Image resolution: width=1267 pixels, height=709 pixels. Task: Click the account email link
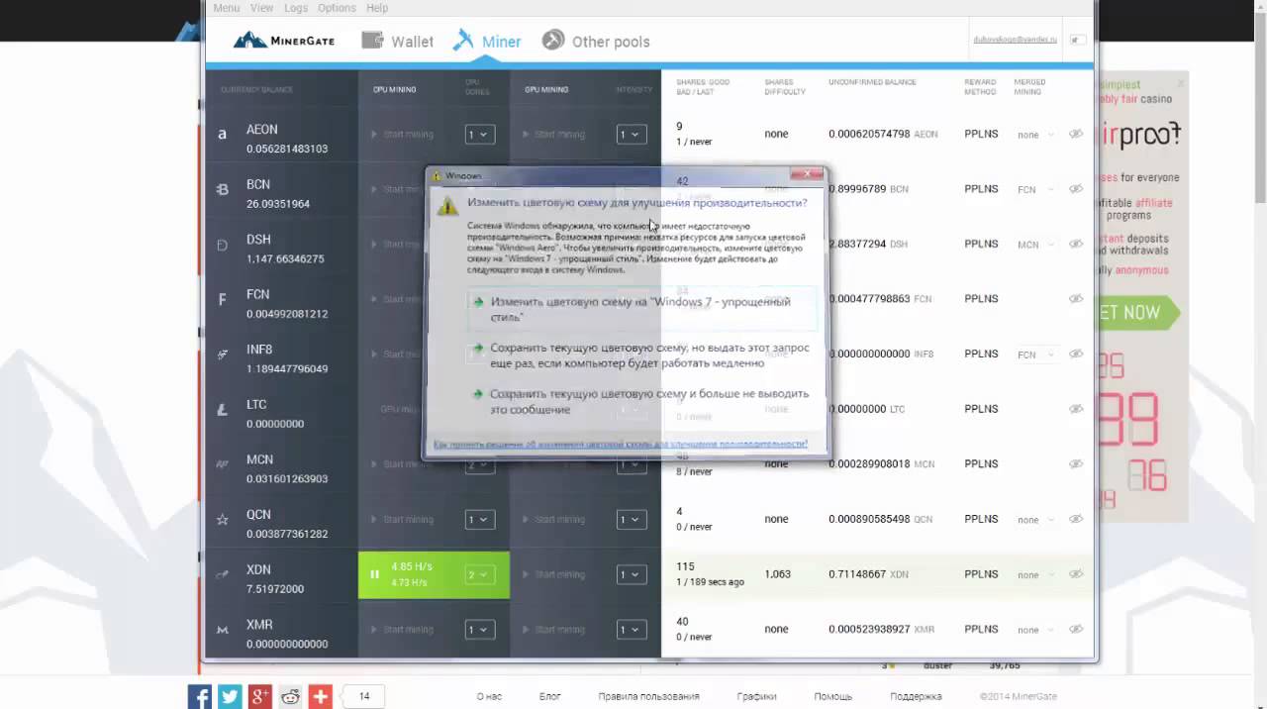(x=1016, y=41)
